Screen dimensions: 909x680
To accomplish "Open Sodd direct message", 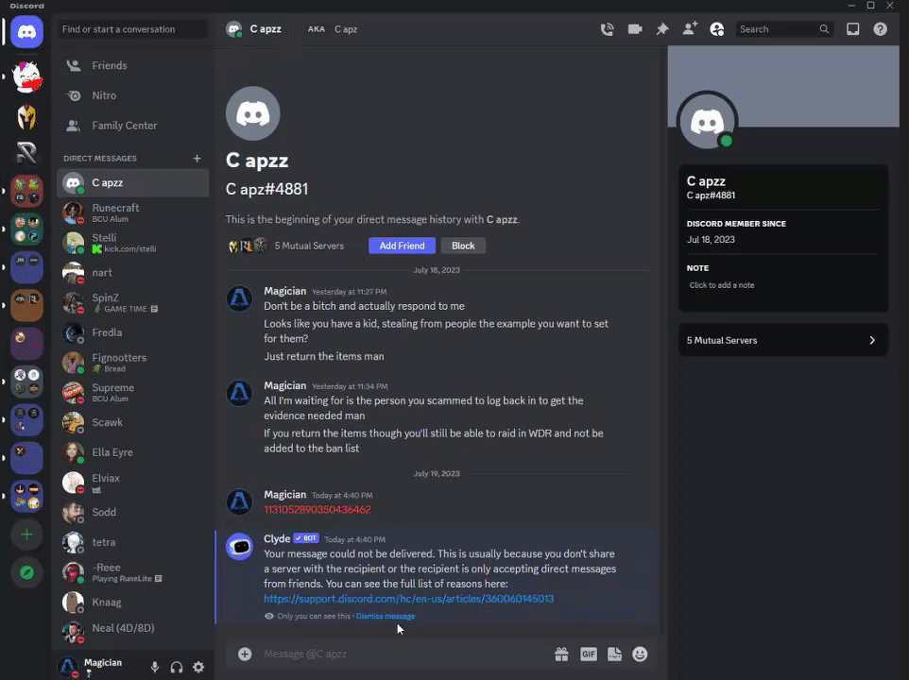I will [x=133, y=513].
